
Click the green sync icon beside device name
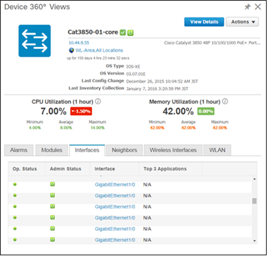(x=130, y=33)
